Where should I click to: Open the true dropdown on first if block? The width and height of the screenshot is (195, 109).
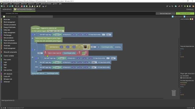click(x=108, y=35)
